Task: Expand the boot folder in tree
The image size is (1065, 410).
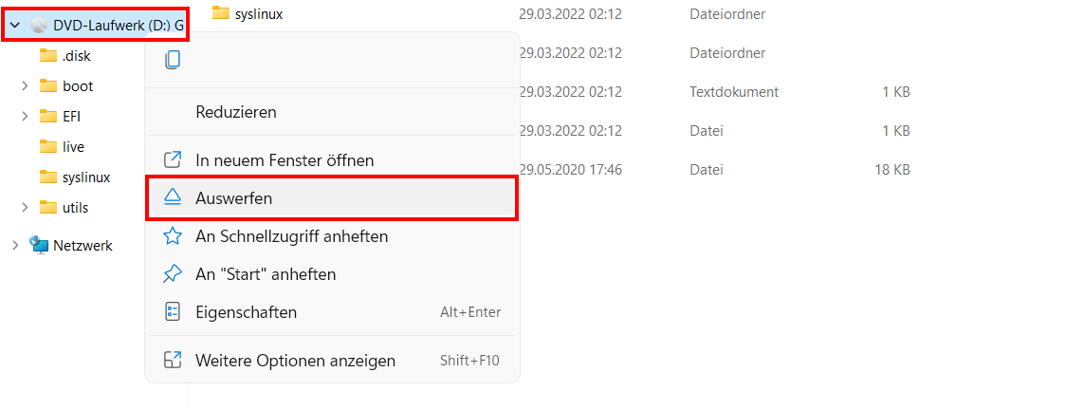Action: (25, 85)
